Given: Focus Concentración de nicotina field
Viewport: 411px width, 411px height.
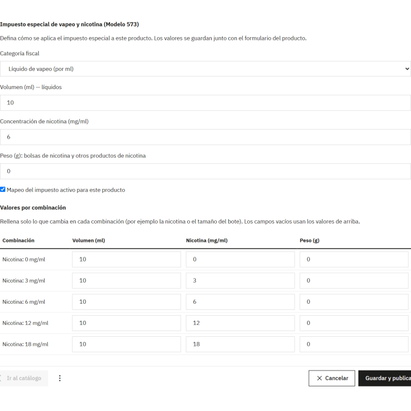Looking at the screenshot, I should click(205, 137).
